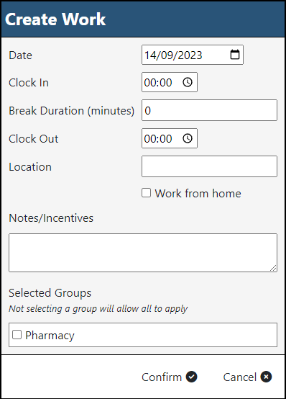Click the Pharmacy label text
The width and height of the screenshot is (286, 399).
50,336
